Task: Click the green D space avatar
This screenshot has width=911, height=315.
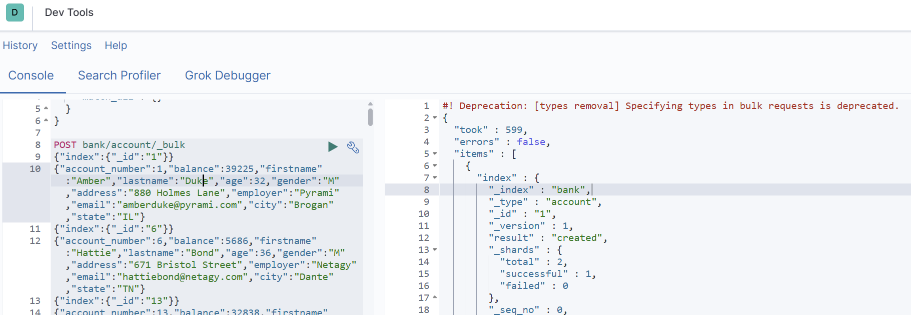Action: tap(15, 12)
